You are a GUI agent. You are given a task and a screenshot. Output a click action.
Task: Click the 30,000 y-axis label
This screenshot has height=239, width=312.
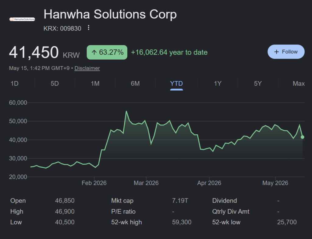coord(18,158)
